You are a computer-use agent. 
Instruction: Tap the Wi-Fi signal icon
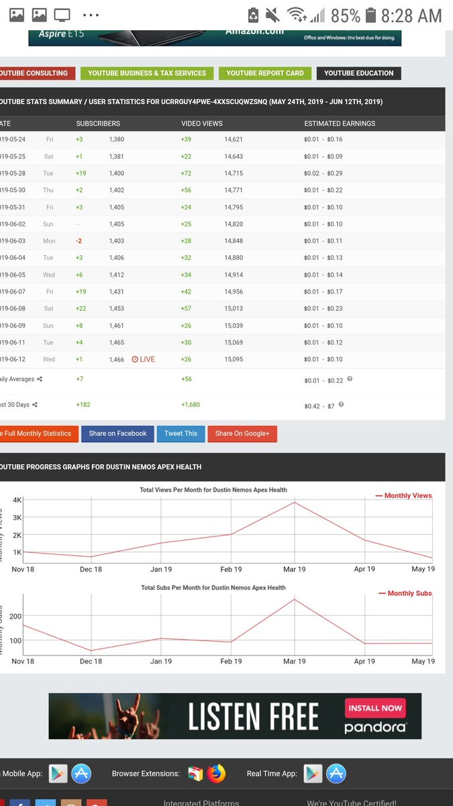295,14
